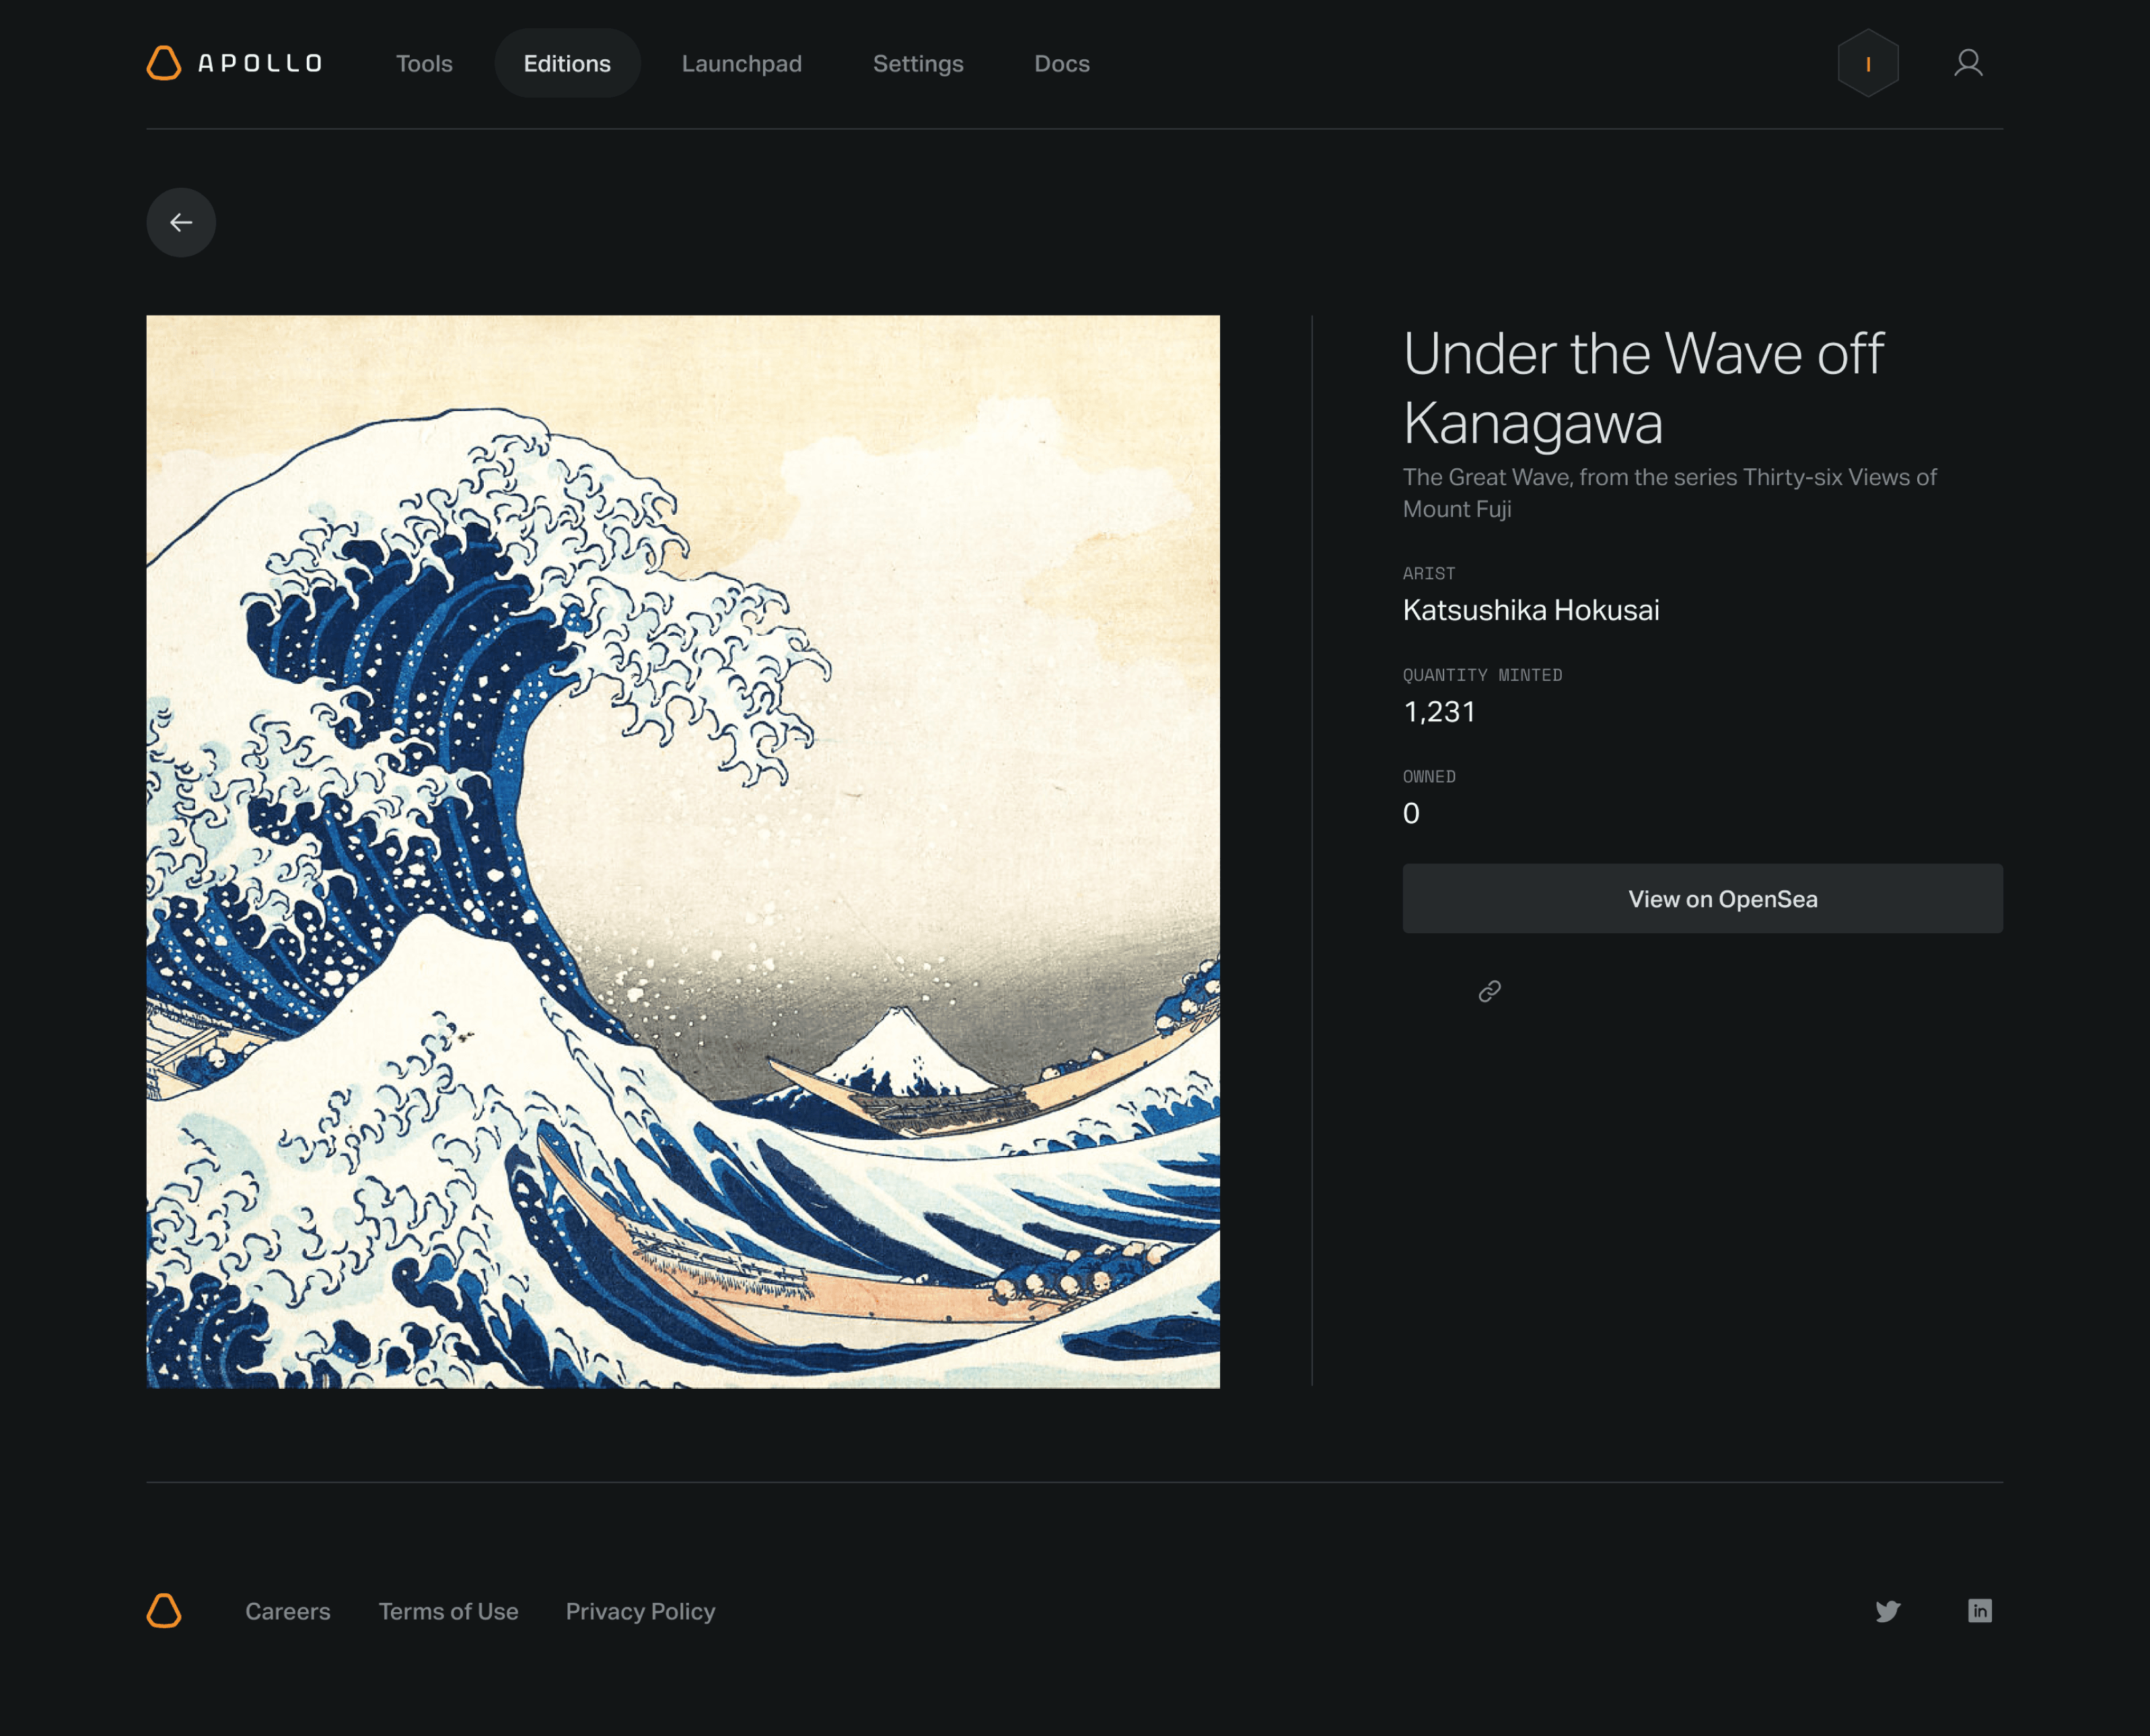Open the Careers link
This screenshot has width=2150, height=1736.
point(288,1611)
